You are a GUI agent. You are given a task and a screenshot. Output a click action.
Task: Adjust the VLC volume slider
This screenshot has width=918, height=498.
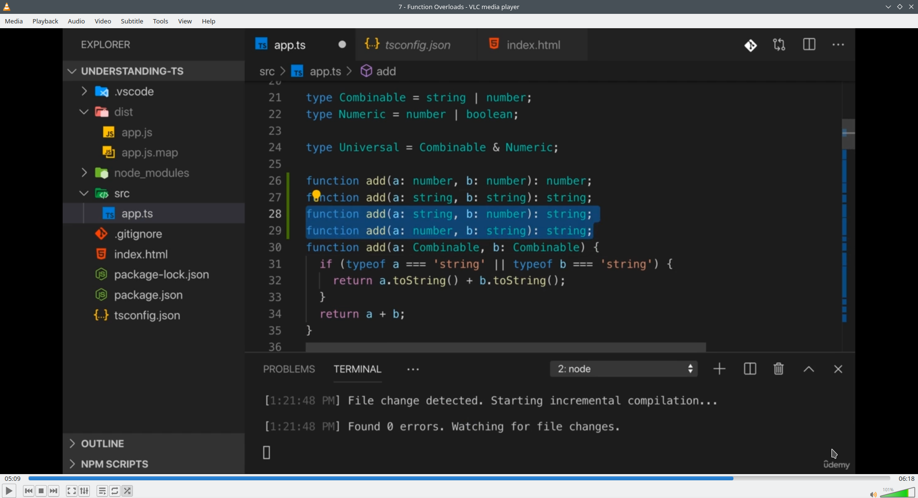pyautogui.click(x=897, y=492)
